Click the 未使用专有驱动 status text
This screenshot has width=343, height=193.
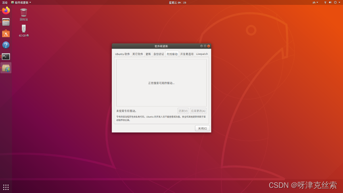[126, 111]
